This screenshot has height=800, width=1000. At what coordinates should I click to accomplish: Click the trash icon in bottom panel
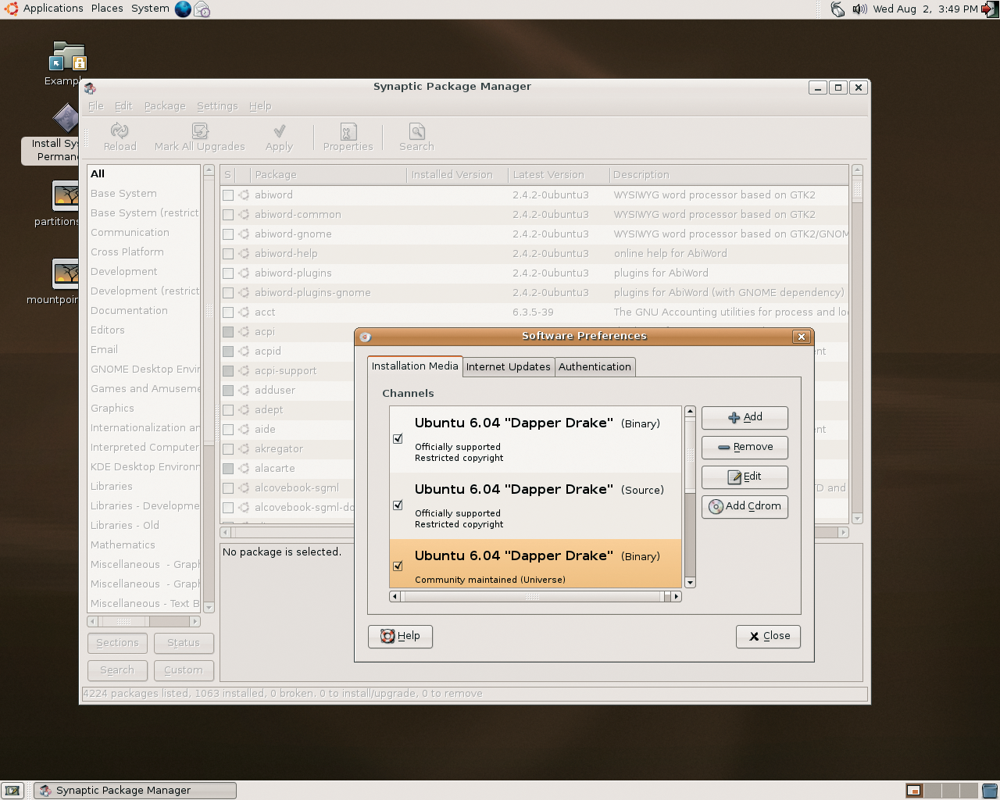[x=990, y=791]
